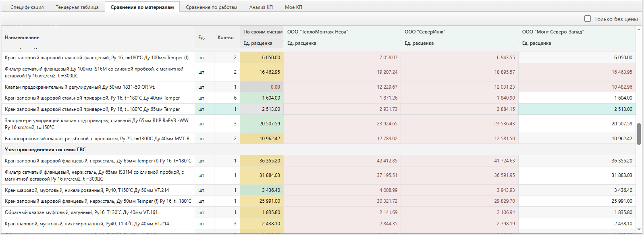The image size is (644, 235).
Task: Click the Кол-во column header
Action: [x=226, y=37]
